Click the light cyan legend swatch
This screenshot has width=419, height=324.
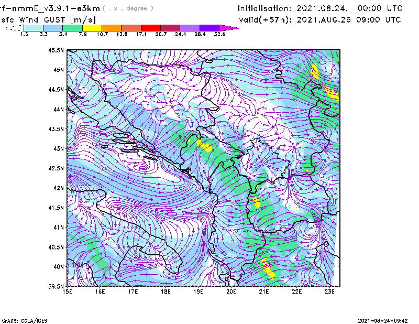click(x=34, y=28)
